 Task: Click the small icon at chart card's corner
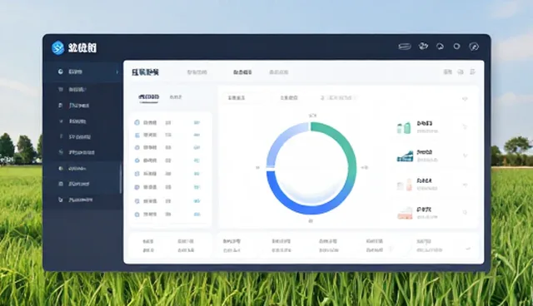pyautogui.click(x=465, y=99)
